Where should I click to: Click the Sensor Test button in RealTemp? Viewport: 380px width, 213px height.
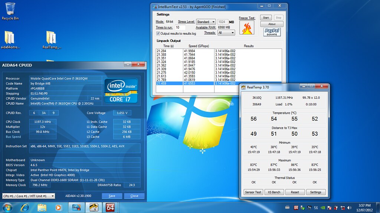[x=253, y=192]
